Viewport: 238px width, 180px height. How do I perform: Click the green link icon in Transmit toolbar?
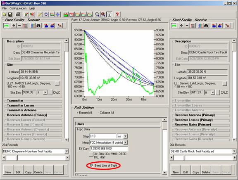[x=6, y=26]
